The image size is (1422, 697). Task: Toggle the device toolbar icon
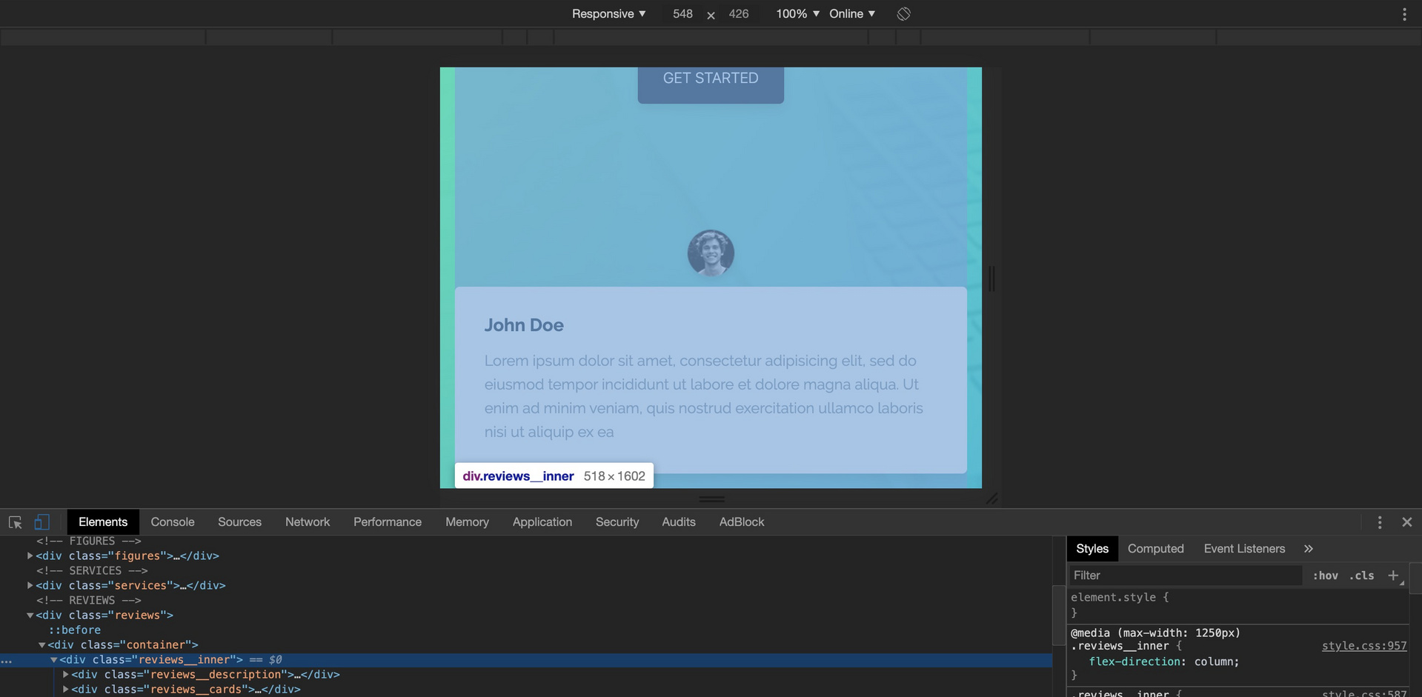(x=42, y=522)
